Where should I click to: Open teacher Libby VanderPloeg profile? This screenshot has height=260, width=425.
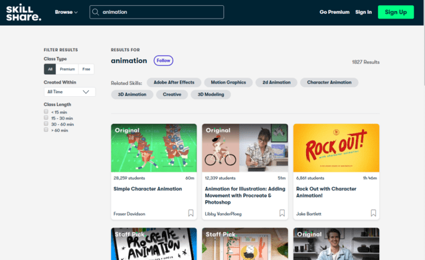click(223, 214)
